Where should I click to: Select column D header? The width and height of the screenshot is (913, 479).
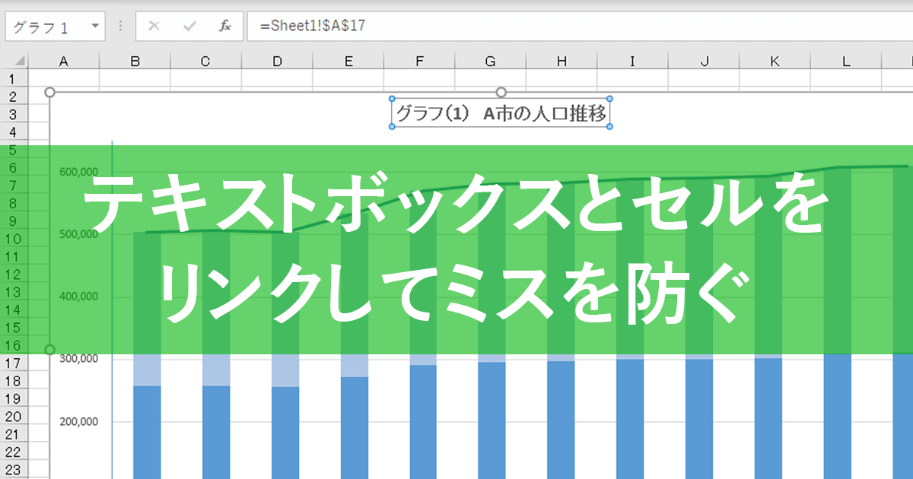[x=277, y=62]
